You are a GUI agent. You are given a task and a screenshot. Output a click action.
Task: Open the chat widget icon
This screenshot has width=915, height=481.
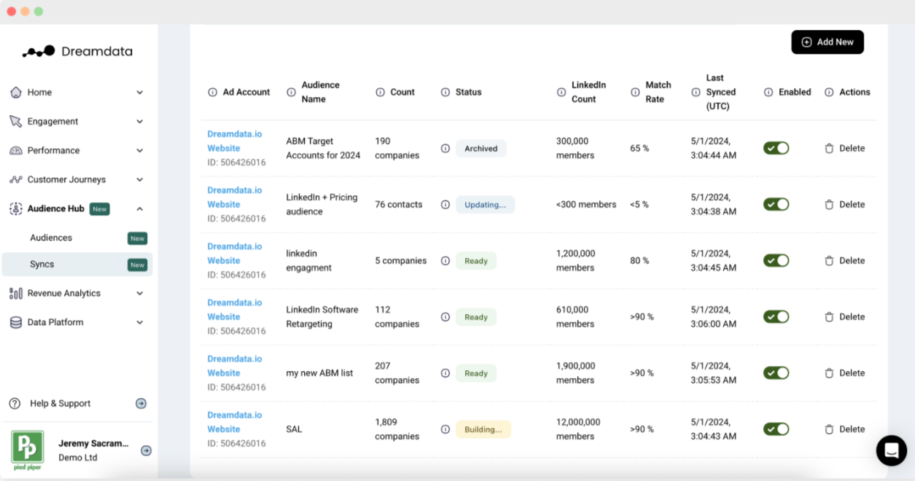[891, 450]
